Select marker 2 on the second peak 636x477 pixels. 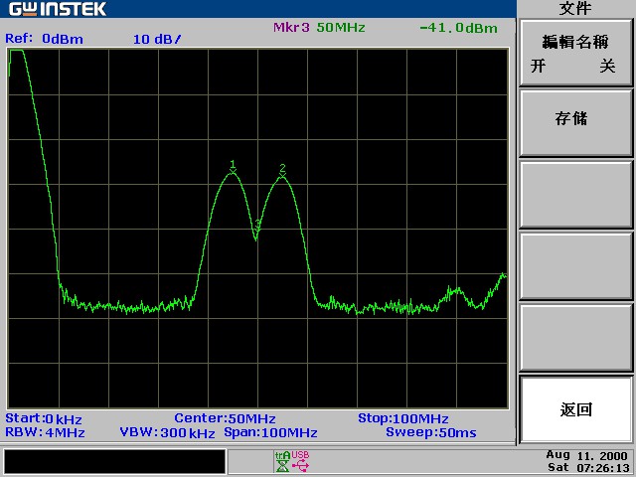point(282,171)
